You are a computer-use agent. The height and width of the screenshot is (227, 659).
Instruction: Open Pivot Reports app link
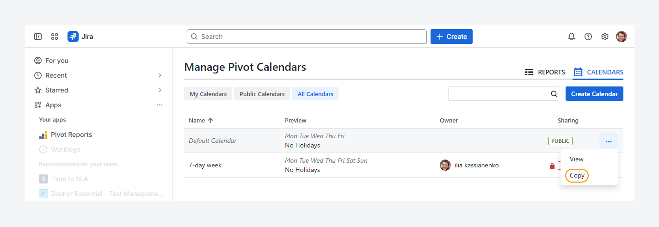[71, 135]
